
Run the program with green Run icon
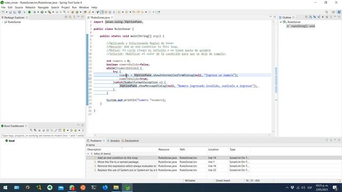tap(42, 12)
